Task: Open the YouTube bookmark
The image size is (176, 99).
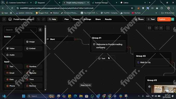Action: 136,13
